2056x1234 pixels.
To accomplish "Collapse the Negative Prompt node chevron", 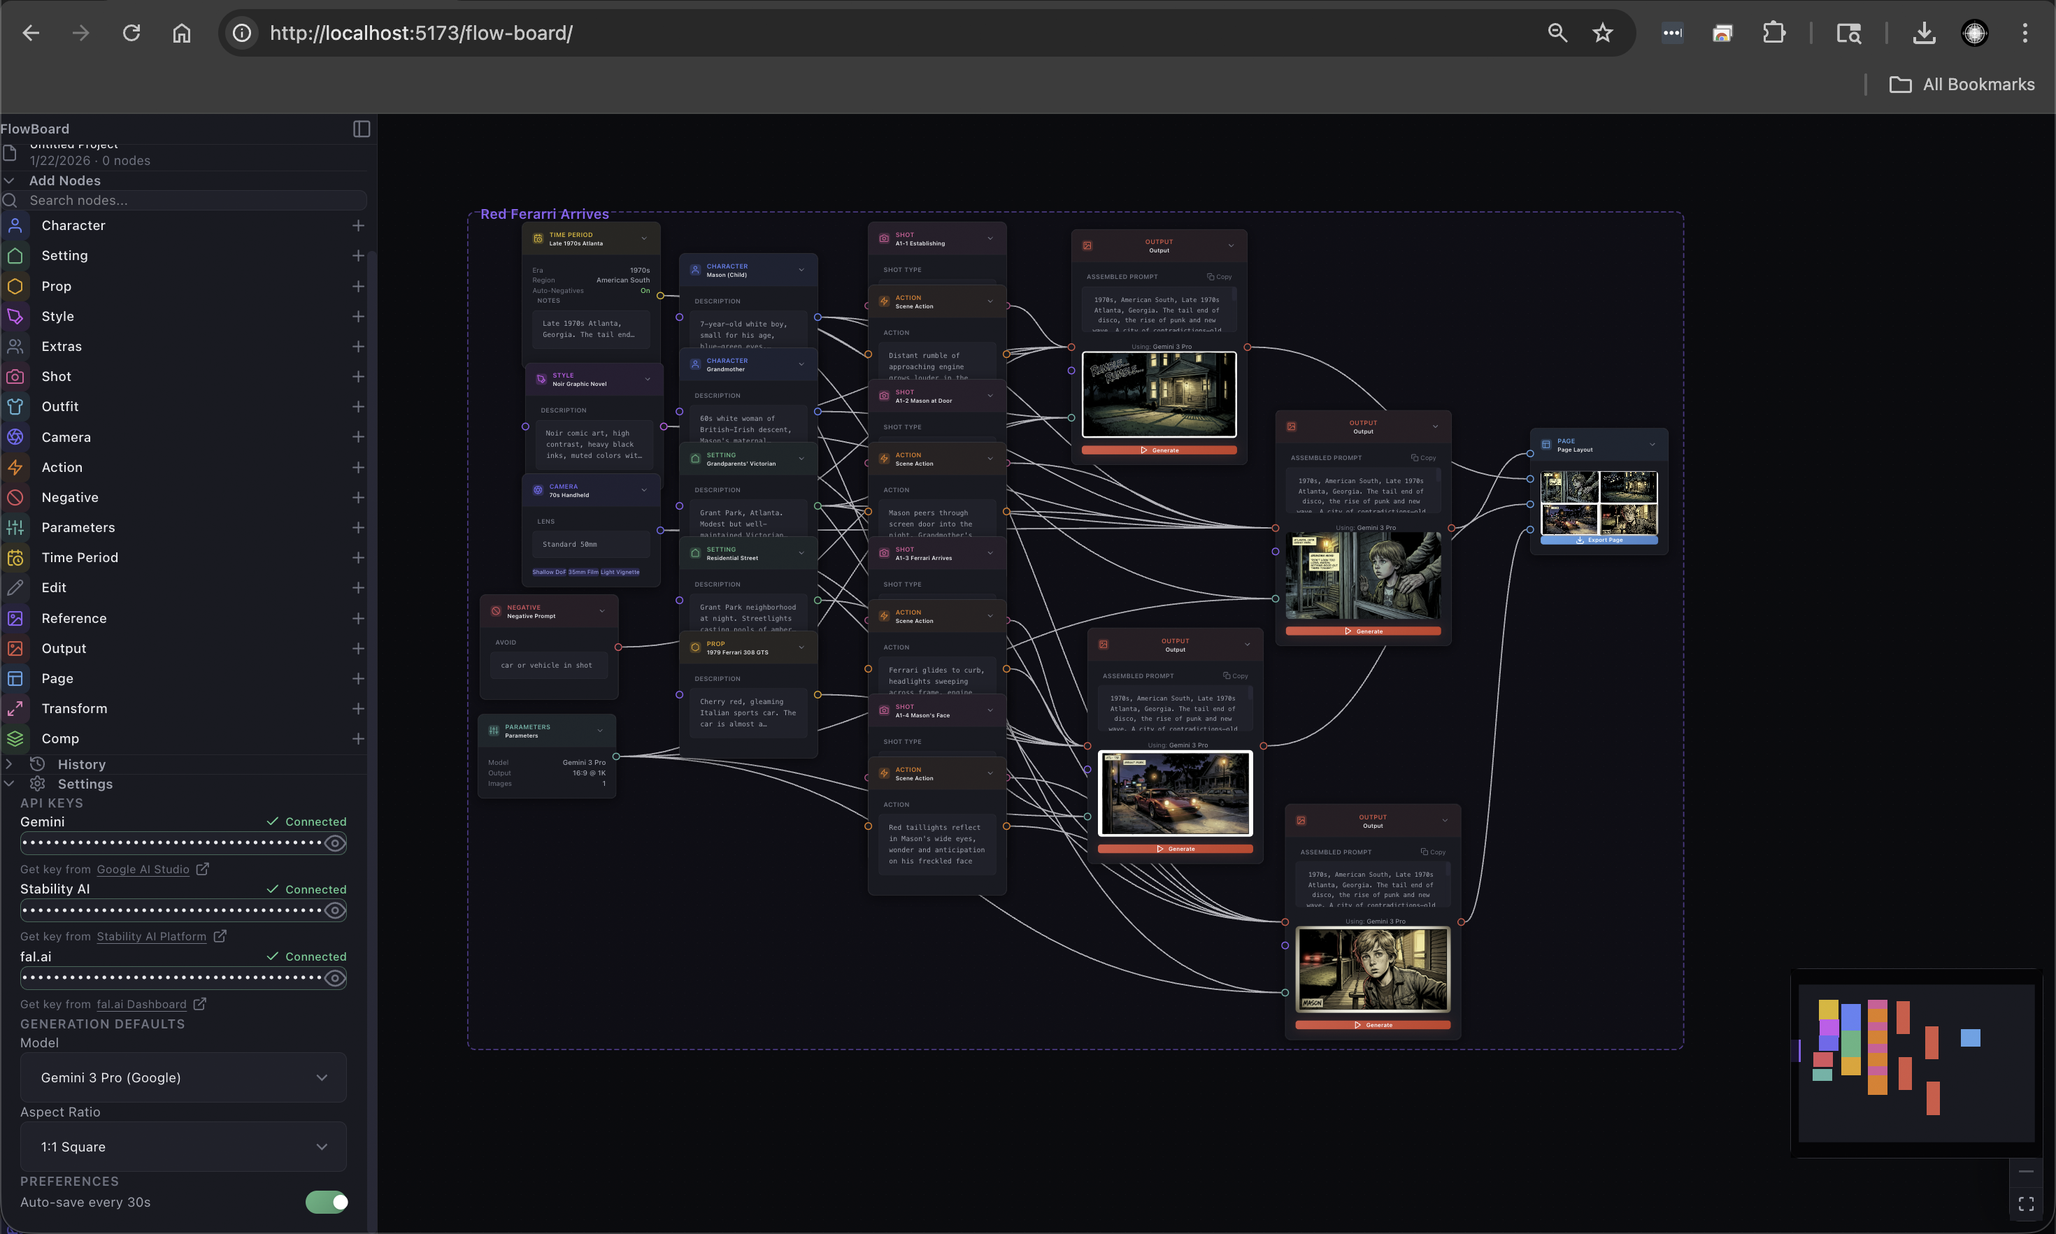I will [602, 611].
